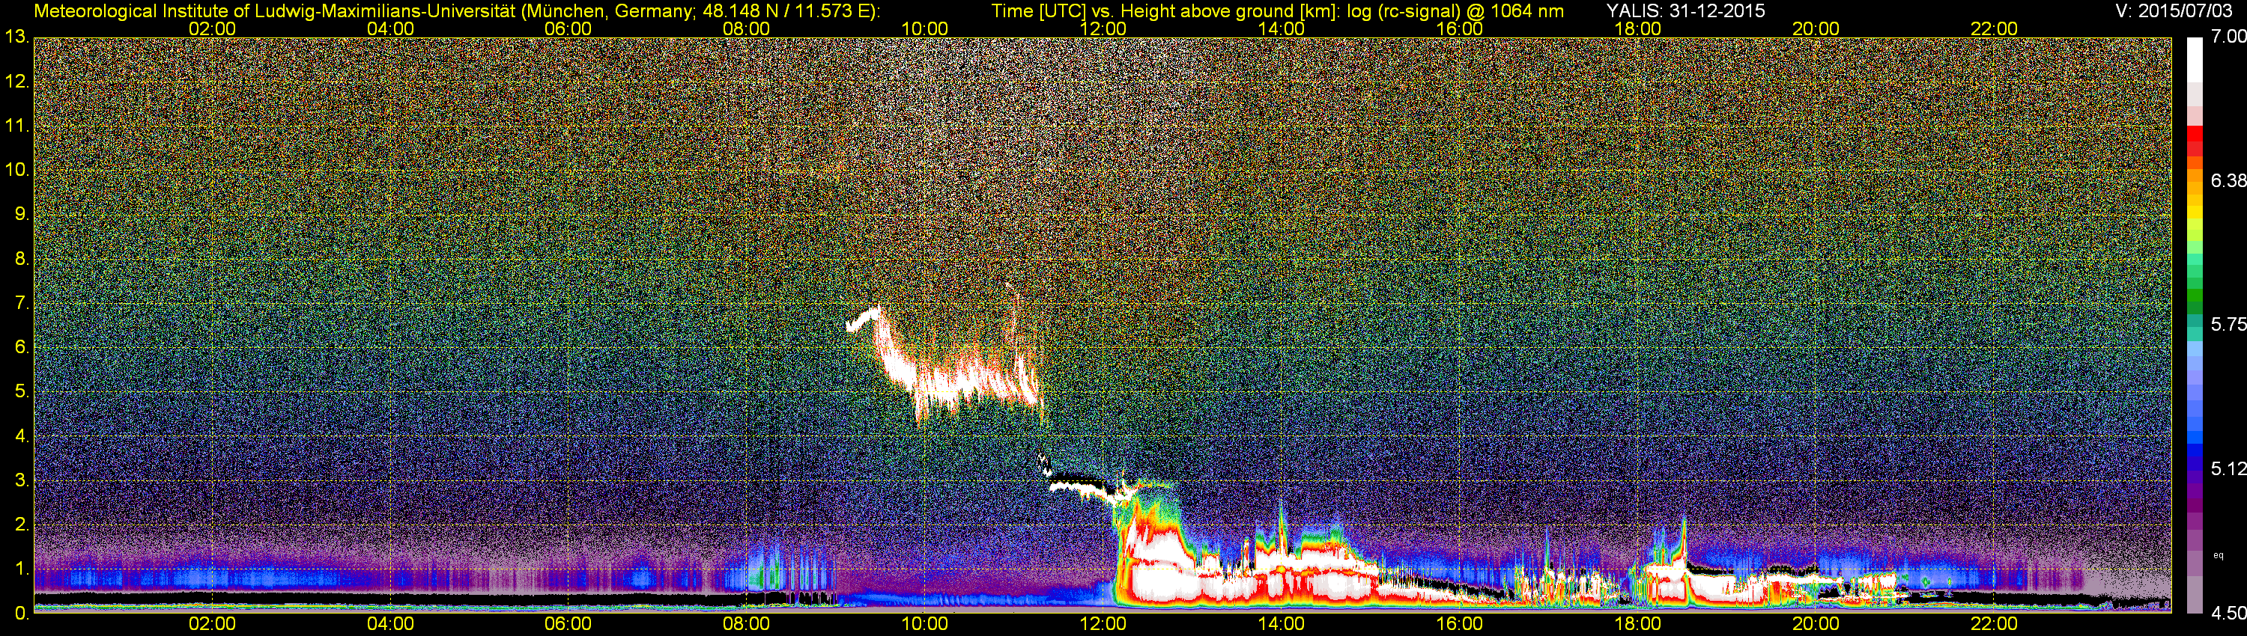Click the 12. height axis label
The image size is (2247, 636).
(16, 82)
